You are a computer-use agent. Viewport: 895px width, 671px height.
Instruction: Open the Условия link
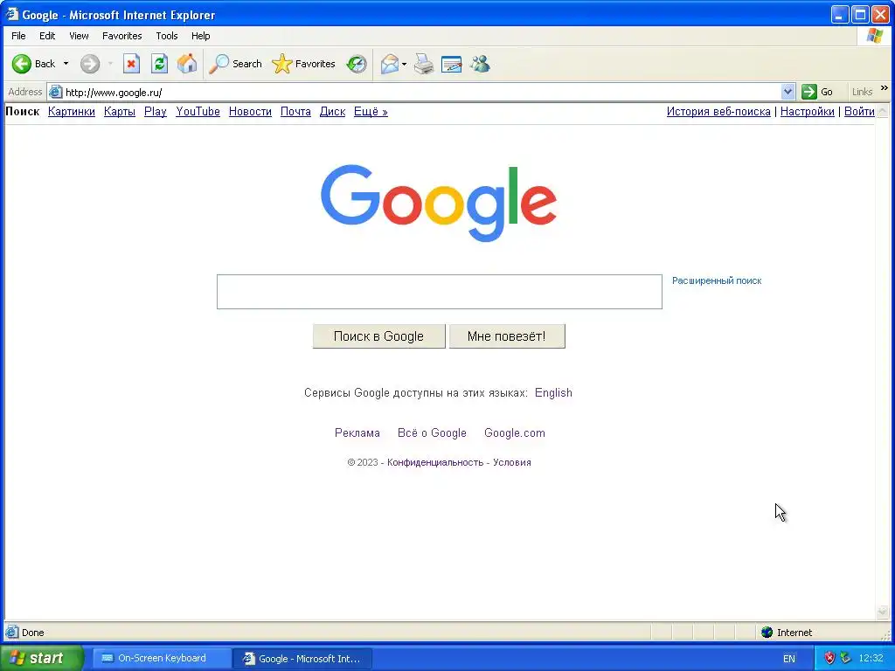tap(512, 462)
